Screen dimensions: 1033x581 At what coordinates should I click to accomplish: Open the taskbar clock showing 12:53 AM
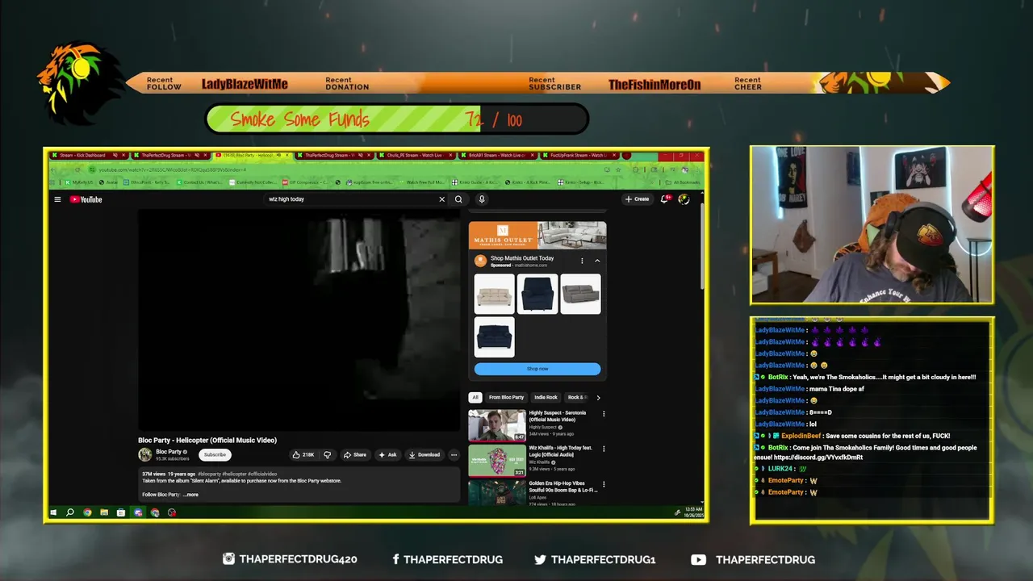click(693, 512)
